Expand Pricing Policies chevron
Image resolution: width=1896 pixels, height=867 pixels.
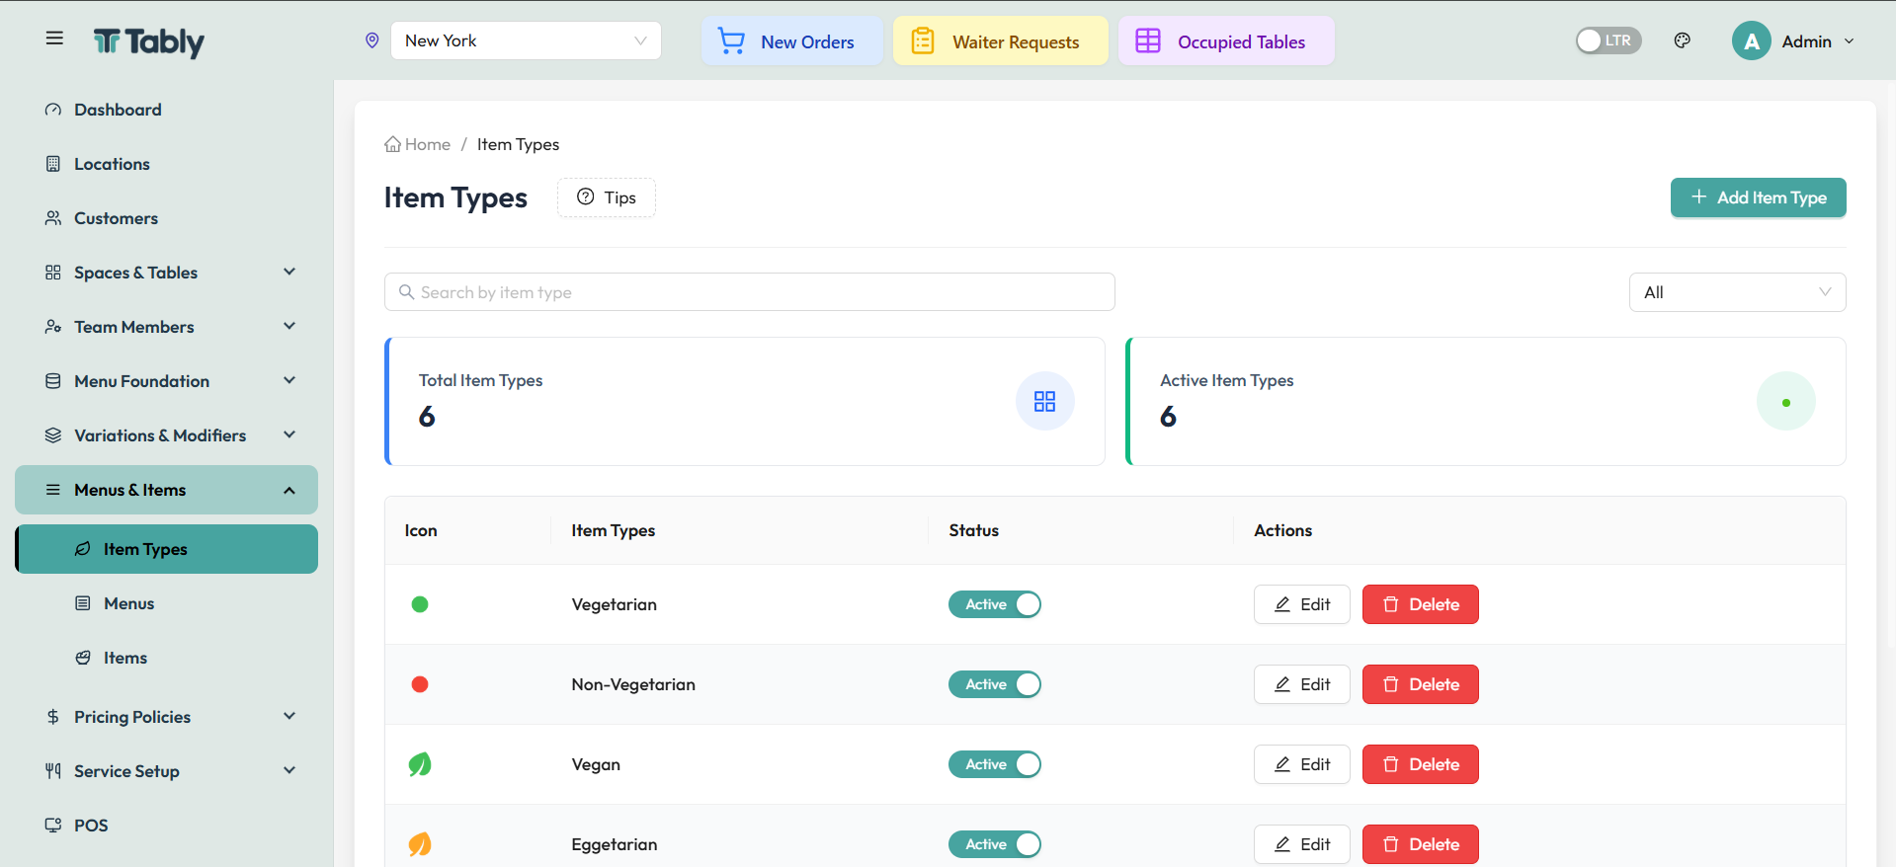[x=289, y=716]
